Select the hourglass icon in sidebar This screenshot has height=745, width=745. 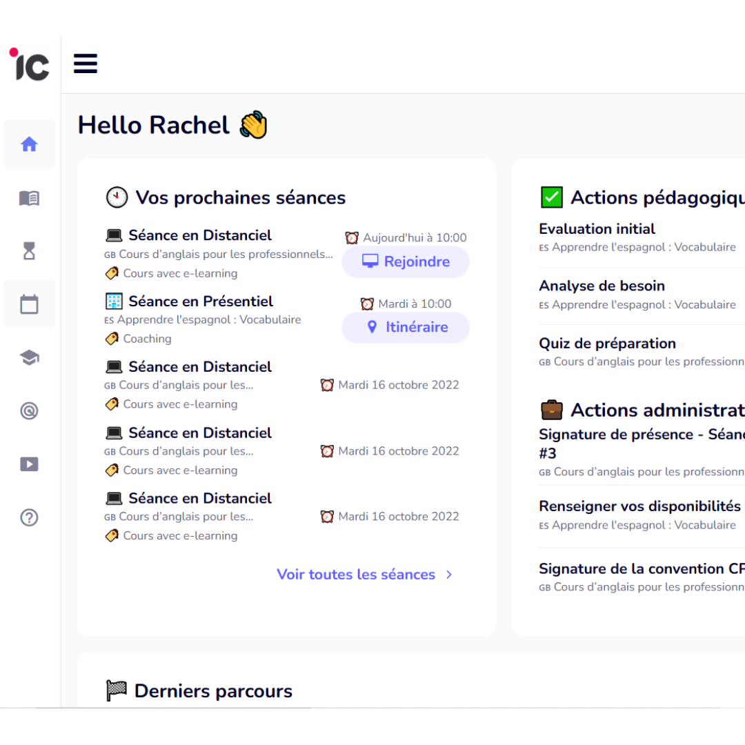pos(29,252)
